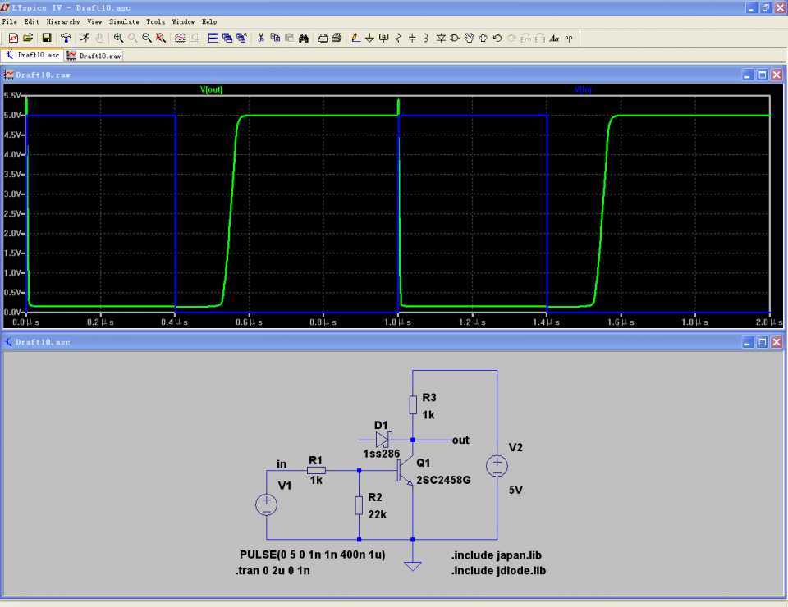Open the Help menu
The image size is (788, 607).
(209, 21)
